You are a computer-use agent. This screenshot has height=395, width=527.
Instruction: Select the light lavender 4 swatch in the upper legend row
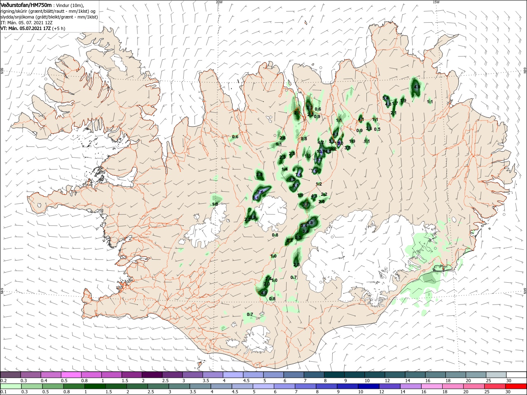click(x=233, y=375)
